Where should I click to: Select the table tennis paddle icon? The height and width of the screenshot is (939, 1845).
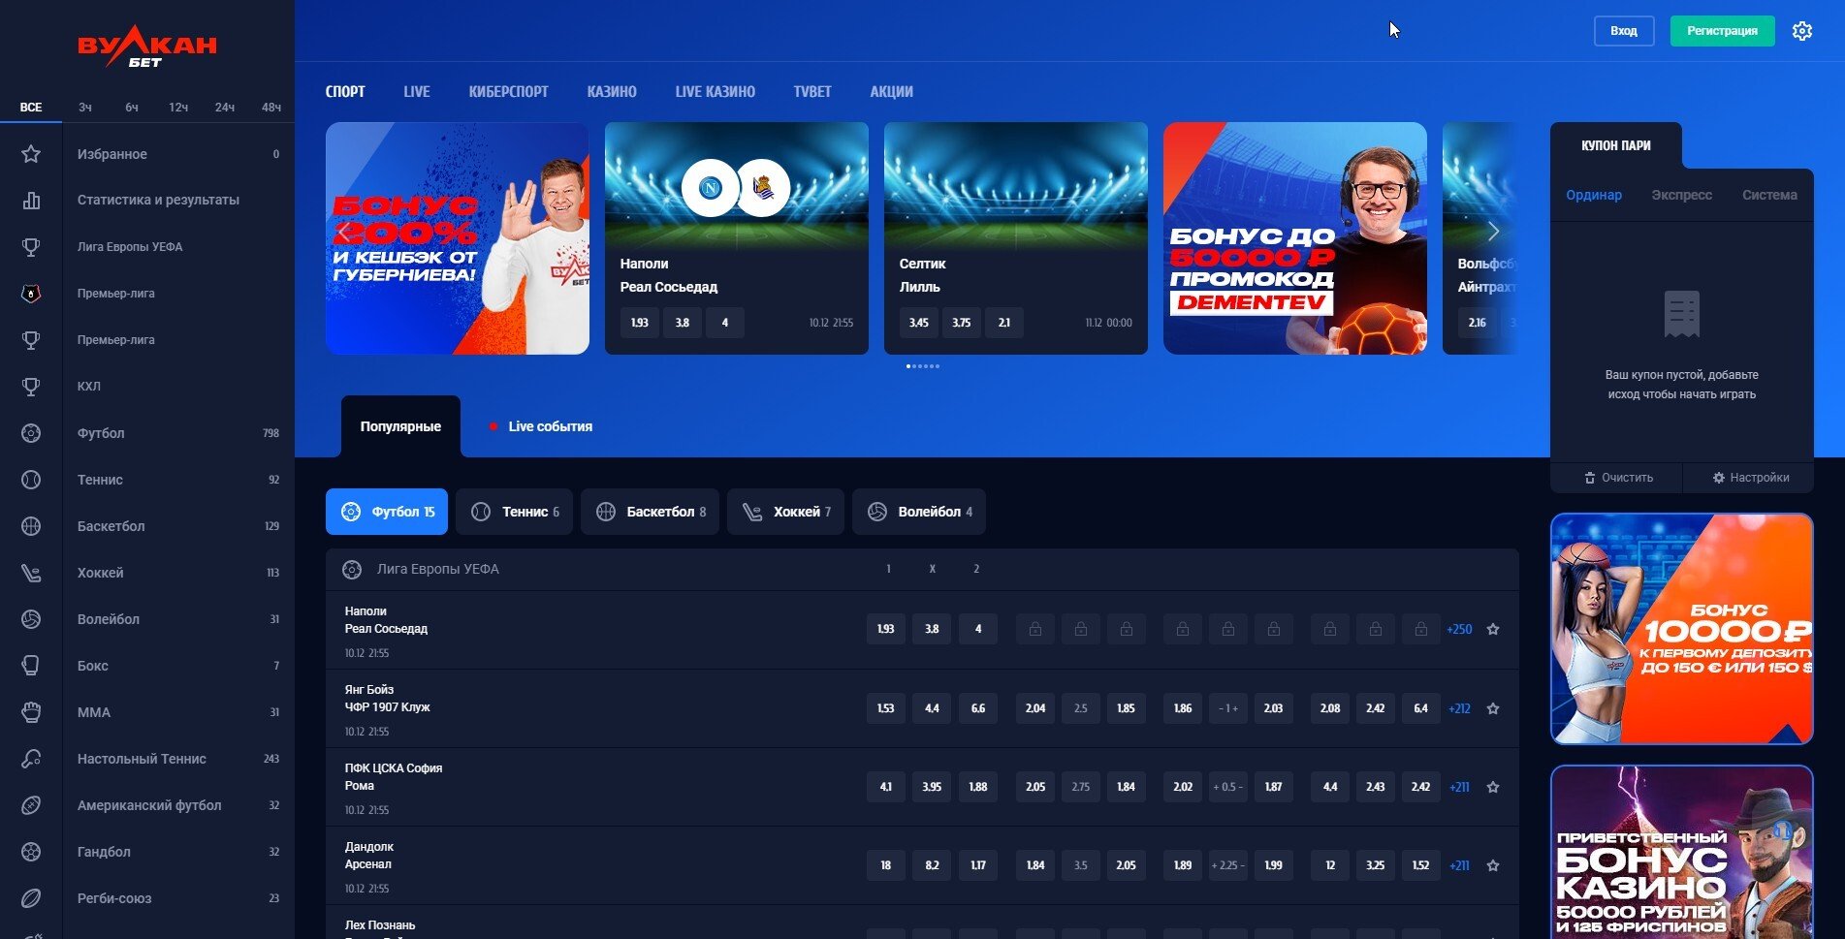point(31,759)
